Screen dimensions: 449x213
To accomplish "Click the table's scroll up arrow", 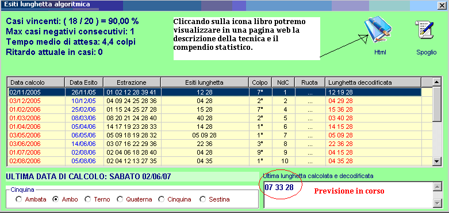I will tap(437, 82).
